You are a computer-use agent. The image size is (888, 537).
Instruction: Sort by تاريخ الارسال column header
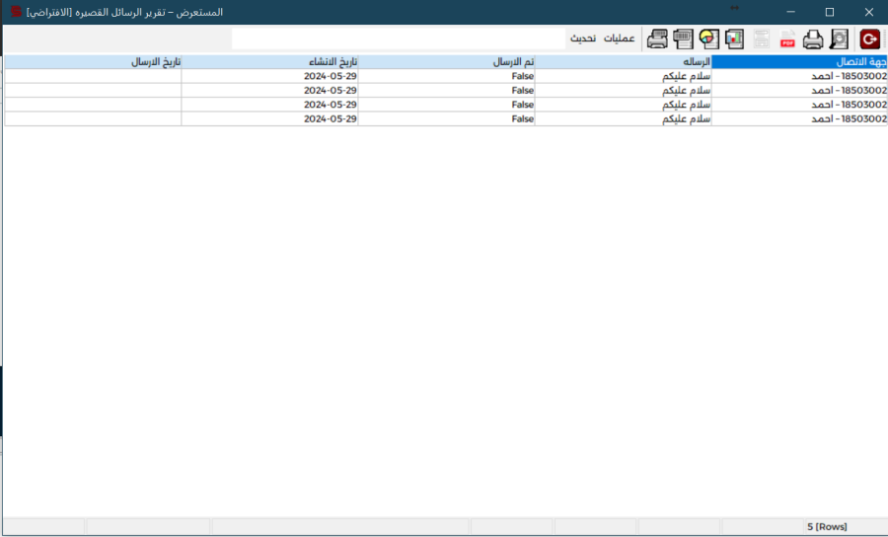(x=93, y=62)
